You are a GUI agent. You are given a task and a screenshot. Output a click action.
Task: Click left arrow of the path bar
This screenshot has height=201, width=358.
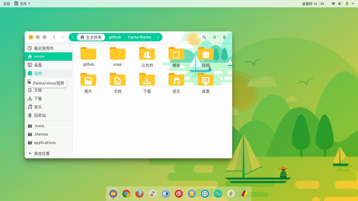click(x=73, y=37)
